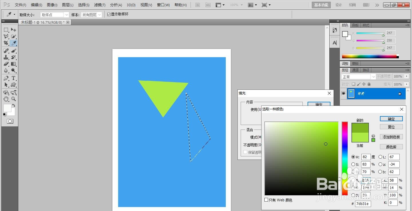Open the 滤镜(T) menu

[100, 5]
